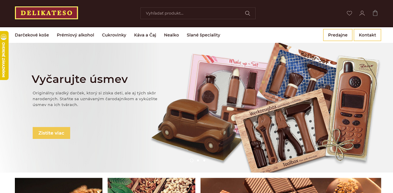This screenshot has height=193, width=393.
Task: Click the Delikateso logo
Action: tap(46, 13)
